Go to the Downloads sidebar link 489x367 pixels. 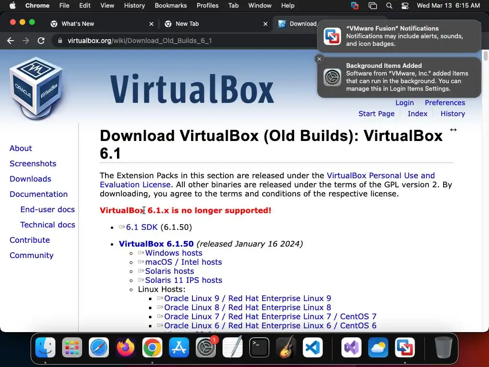click(30, 179)
